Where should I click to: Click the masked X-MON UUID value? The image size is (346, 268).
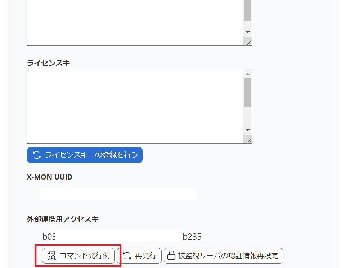coord(118,194)
